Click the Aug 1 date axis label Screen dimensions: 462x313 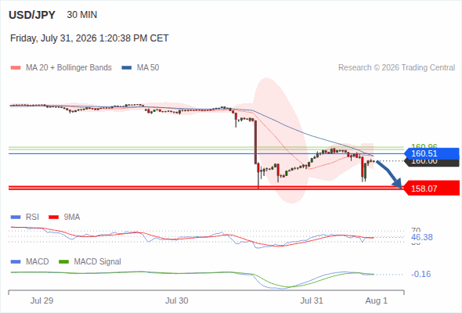point(377,300)
